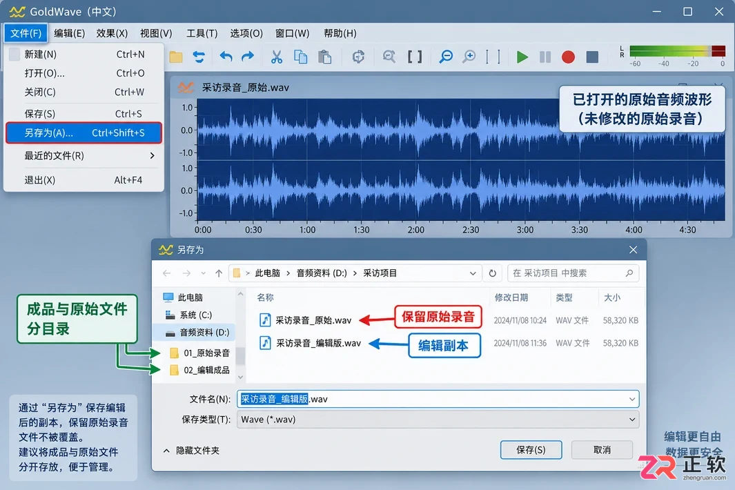
Task: Open the 文件(F) menu
Action: [x=26, y=33]
